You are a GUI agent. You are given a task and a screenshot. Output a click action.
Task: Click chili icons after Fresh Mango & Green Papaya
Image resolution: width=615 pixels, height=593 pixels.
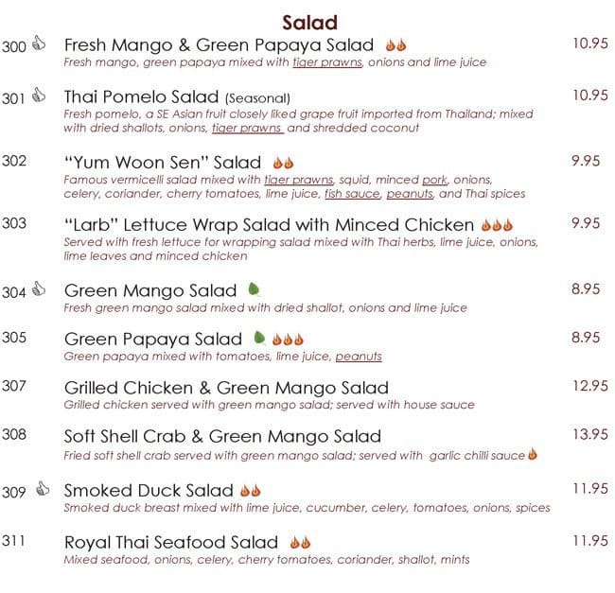(395, 44)
